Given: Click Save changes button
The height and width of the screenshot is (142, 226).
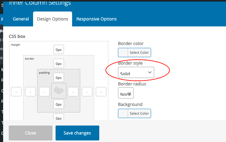Looking at the screenshot, I should click(77, 133).
